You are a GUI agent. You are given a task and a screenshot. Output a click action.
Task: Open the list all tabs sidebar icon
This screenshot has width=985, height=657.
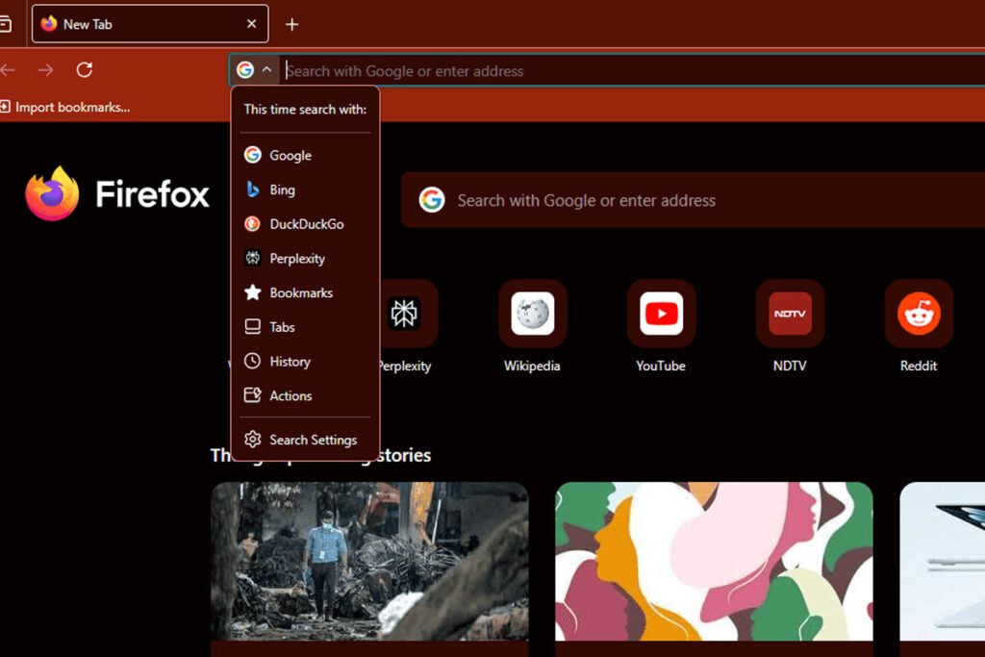5,24
